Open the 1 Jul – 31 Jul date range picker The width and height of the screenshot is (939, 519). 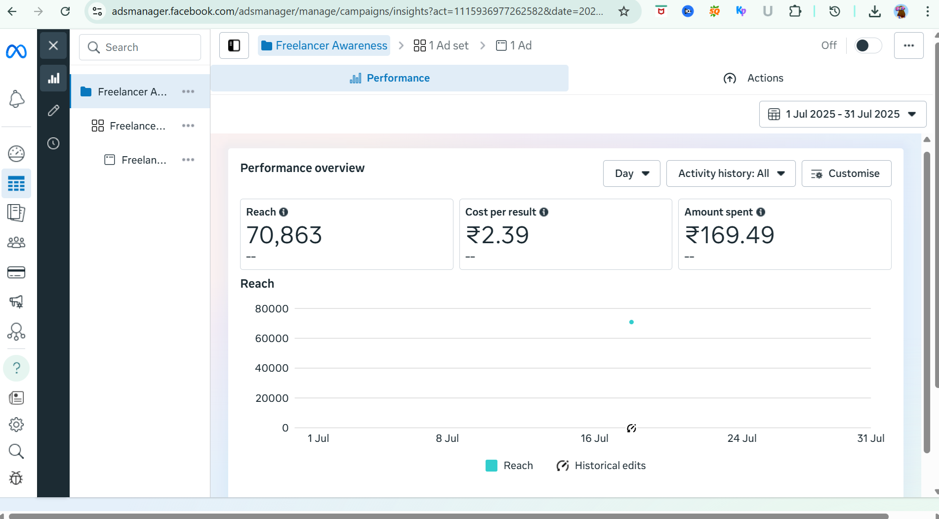point(842,114)
